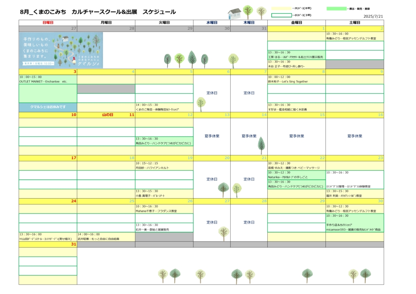Click the micamoon593 entry on the 30th
The height and width of the screenshot is (294, 416).
click(x=353, y=229)
